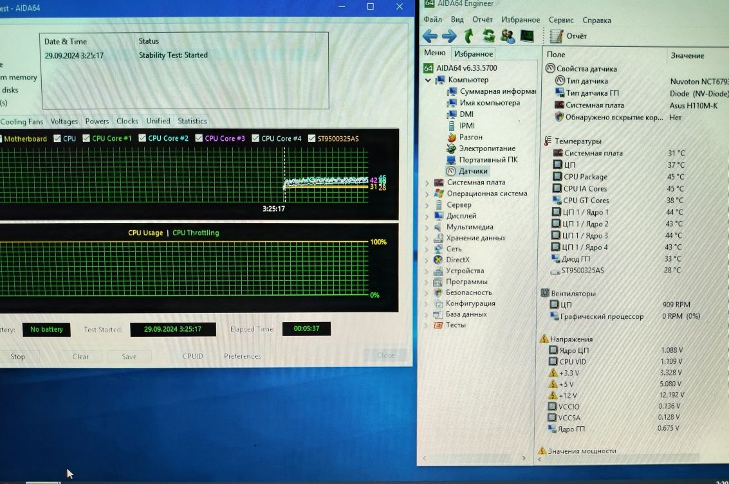
Task: Expand the Программы tree node
Action: pyautogui.click(x=427, y=282)
